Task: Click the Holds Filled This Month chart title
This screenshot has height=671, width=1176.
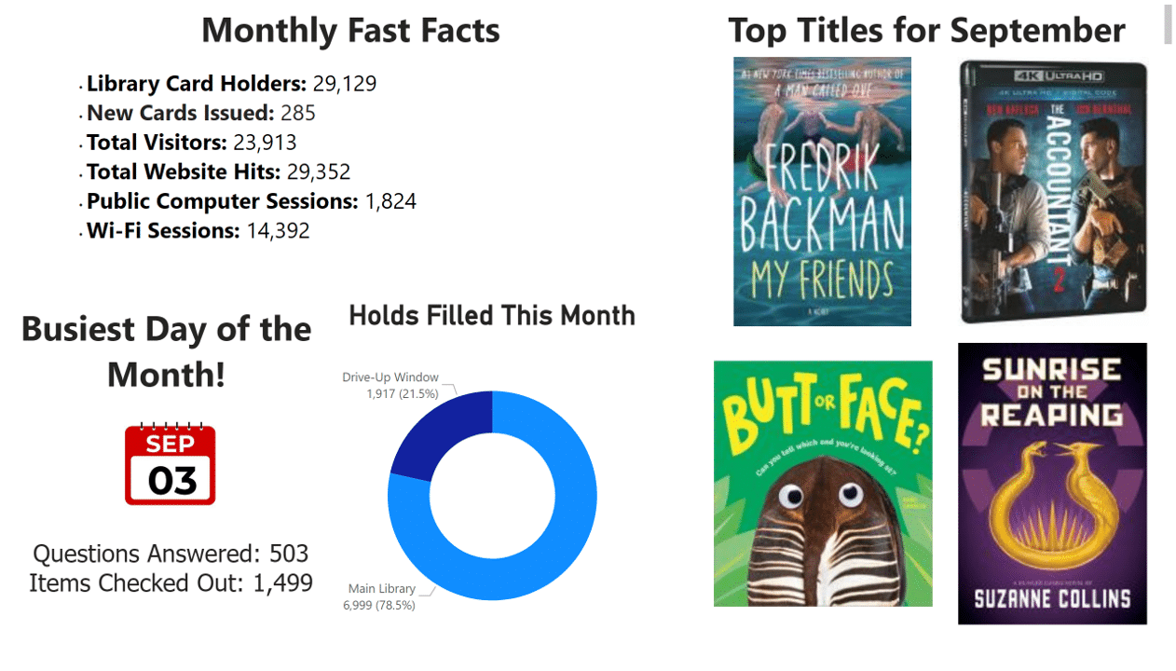Action: coord(492,316)
